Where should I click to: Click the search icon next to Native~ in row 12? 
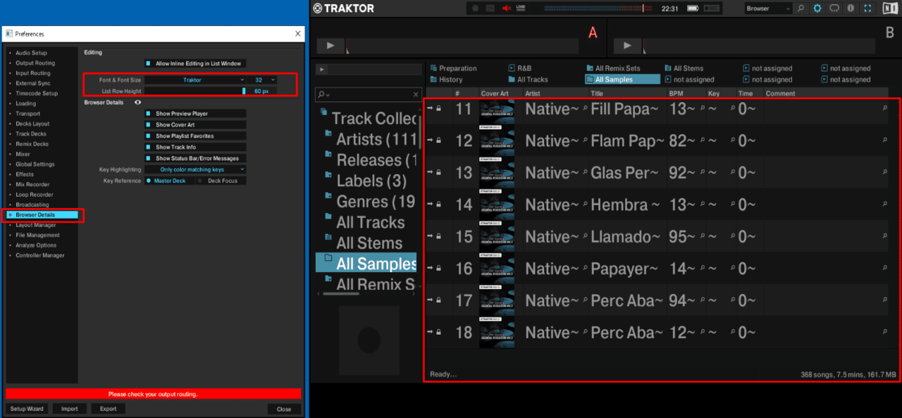tap(585, 141)
